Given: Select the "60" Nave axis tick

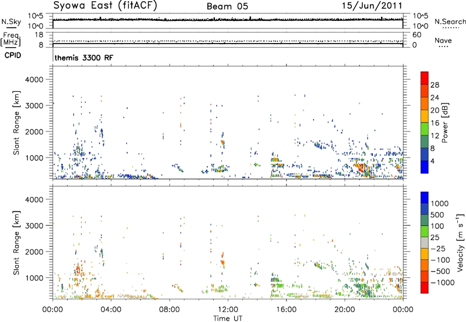Looking at the screenshot, I should [x=416, y=35].
